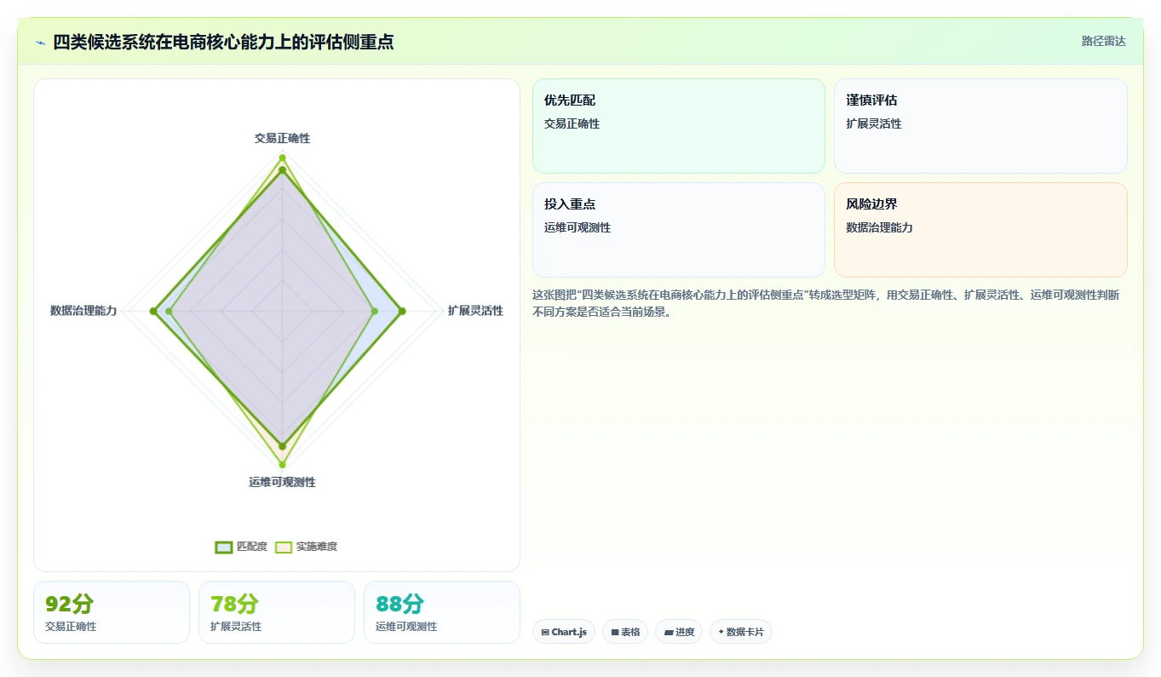Viewport: 1161px width, 677px height.
Task: Click the 78分 score card
Action: pyautogui.click(x=277, y=612)
